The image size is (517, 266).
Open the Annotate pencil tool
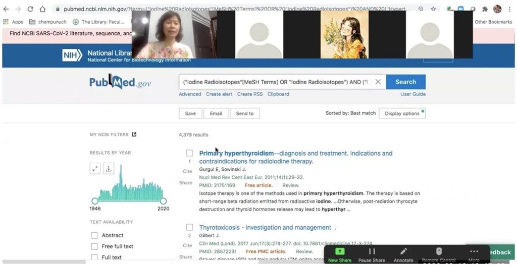403,251
